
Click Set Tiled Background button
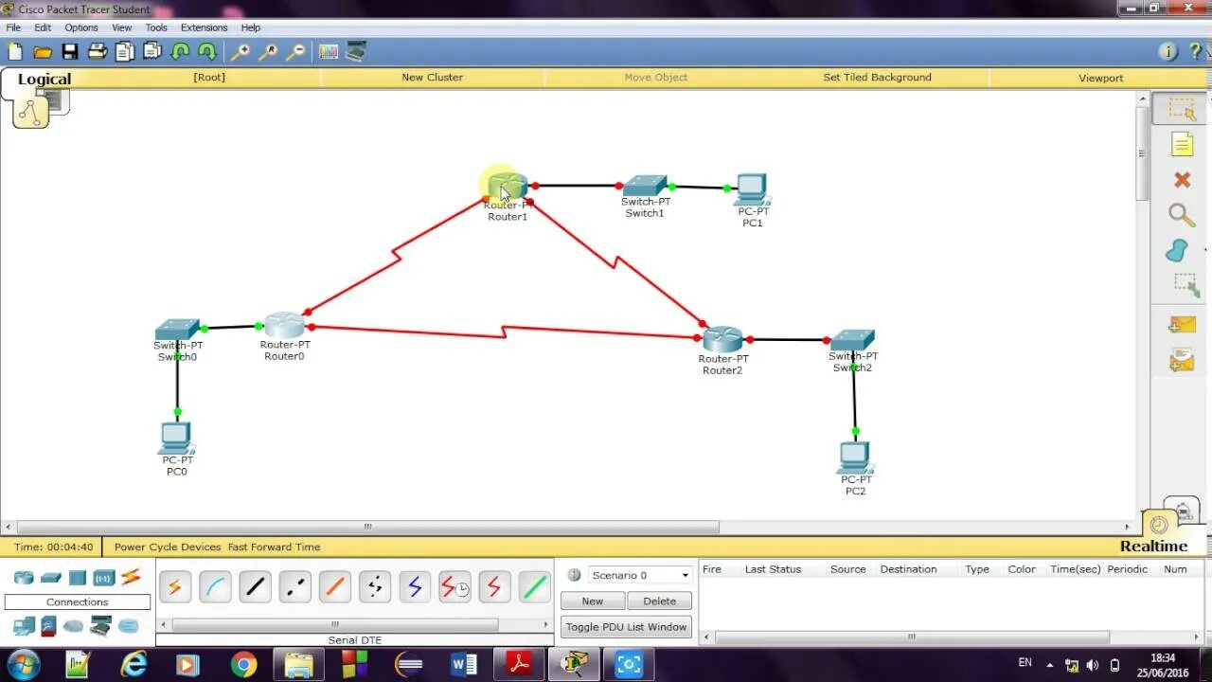tap(877, 78)
